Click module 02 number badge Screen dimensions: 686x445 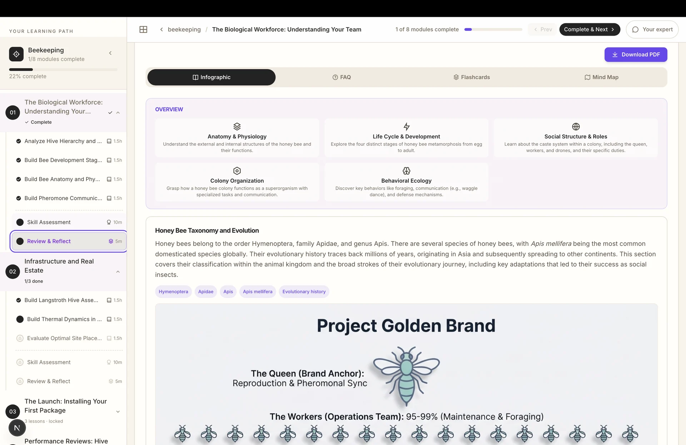[13, 272]
